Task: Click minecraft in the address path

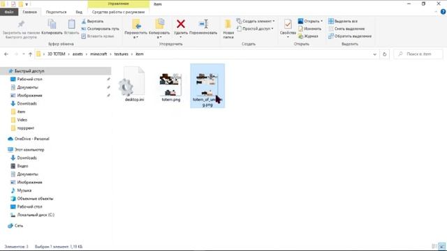Action: point(98,54)
